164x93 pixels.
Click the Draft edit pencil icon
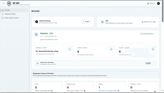pos(52,91)
